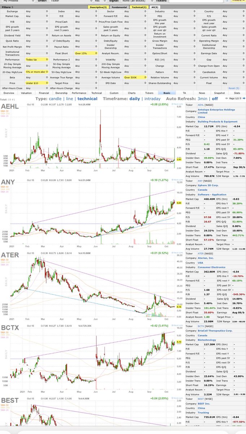Image resolution: width=246 pixels, height=434 pixels.
Task: Set chart type to line
Action: tap(70, 99)
